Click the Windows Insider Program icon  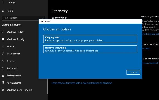coord(3,90)
